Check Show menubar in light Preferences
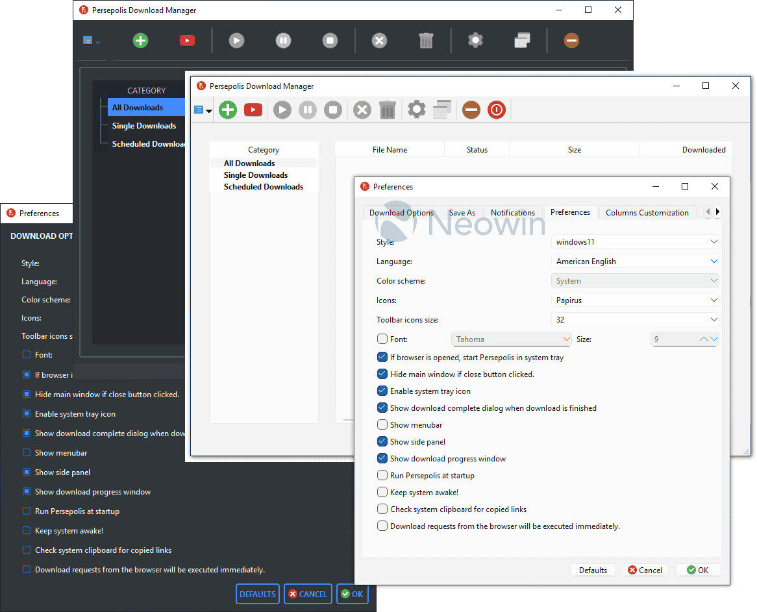Screen dimensions: 757x612 [382, 424]
